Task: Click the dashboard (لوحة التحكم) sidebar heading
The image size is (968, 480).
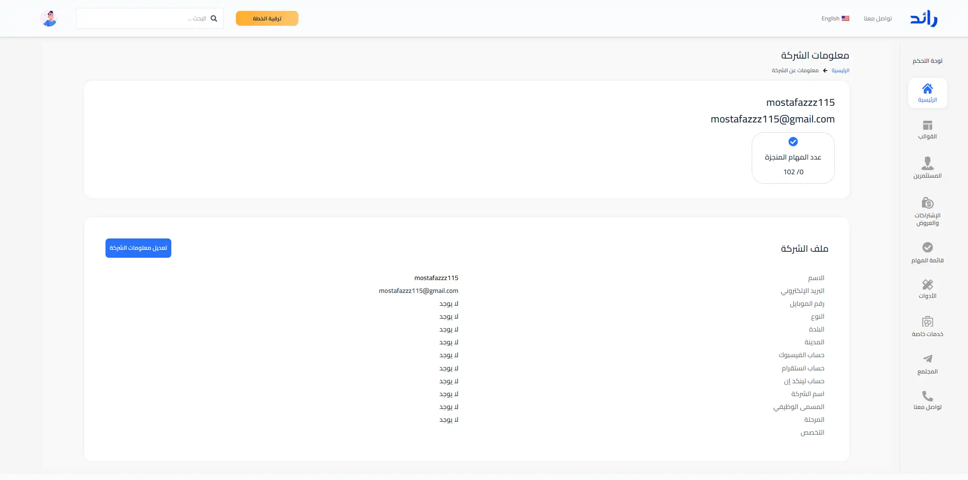Action: (927, 61)
